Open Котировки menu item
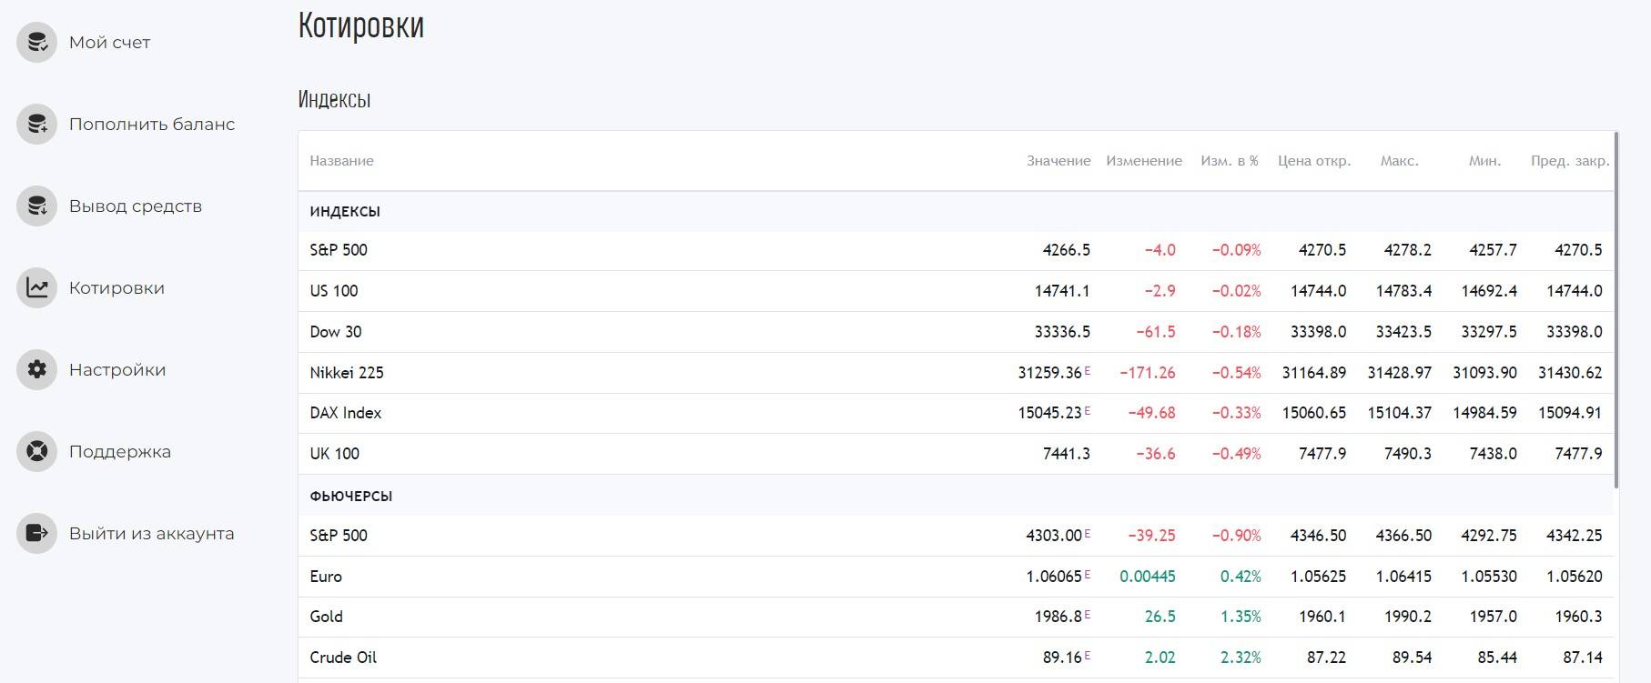The width and height of the screenshot is (1651, 683). pos(116,288)
